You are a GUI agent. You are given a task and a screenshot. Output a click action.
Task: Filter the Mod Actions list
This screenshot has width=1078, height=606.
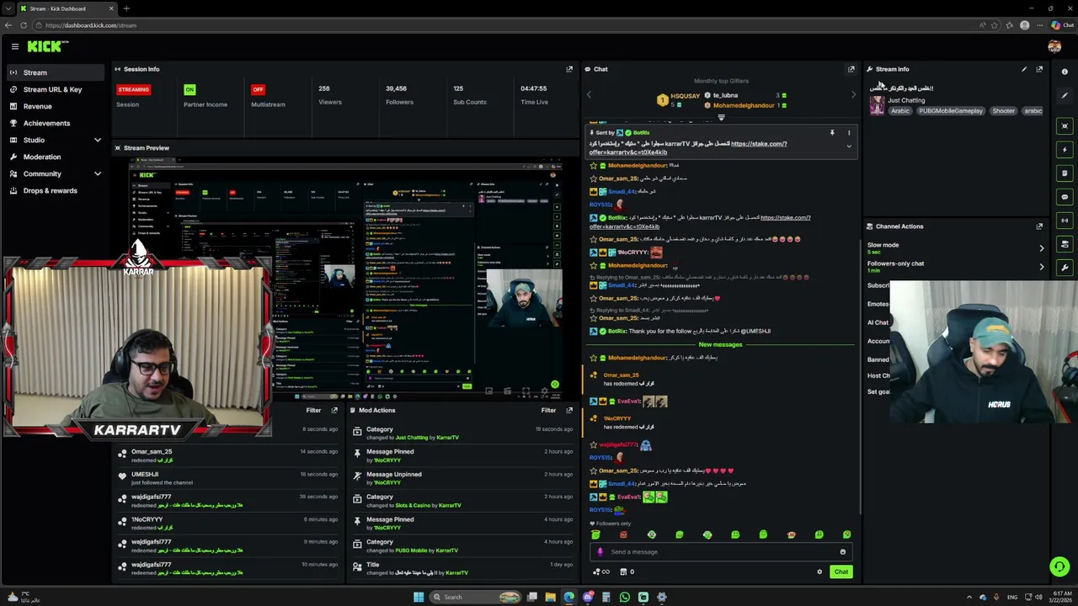point(548,411)
